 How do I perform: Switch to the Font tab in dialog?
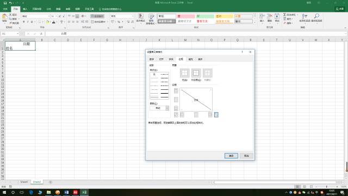point(171,59)
